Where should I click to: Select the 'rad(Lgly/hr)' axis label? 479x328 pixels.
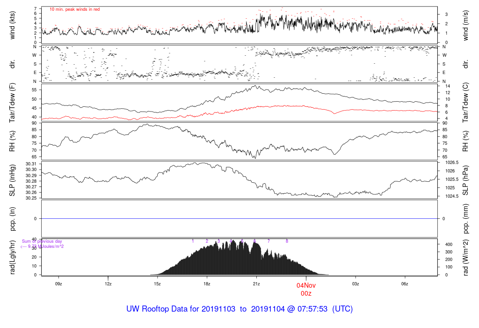point(12,257)
